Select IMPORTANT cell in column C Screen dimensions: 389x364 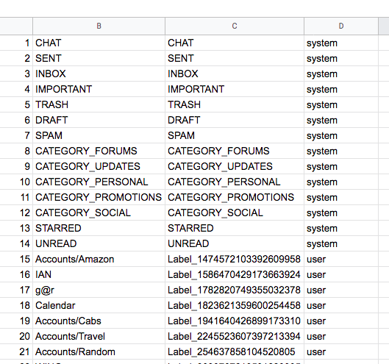(x=235, y=89)
